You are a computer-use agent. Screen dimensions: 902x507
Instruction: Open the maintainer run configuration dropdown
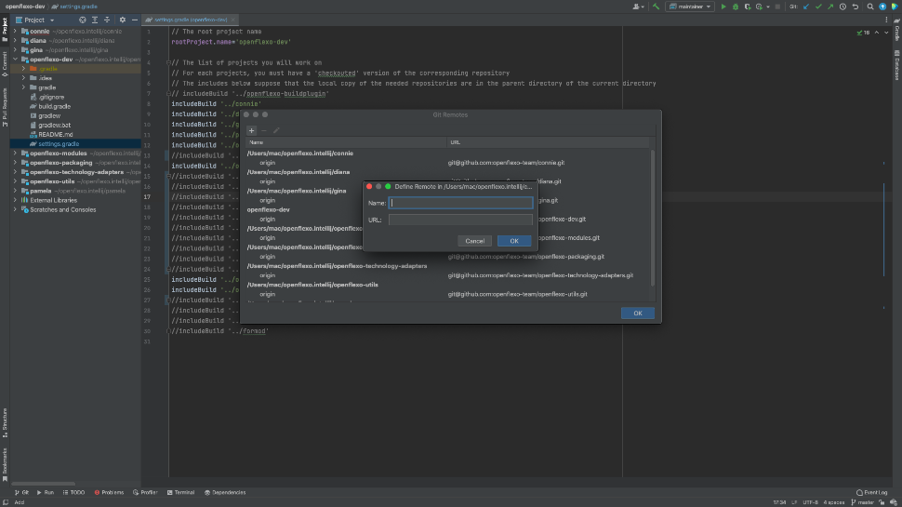[x=690, y=7]
